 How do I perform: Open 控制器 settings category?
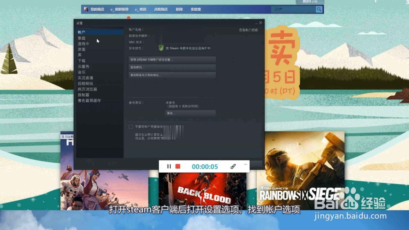point(83,95)
